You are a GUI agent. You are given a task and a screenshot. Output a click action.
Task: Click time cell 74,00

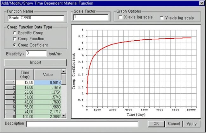pos(25,112)
